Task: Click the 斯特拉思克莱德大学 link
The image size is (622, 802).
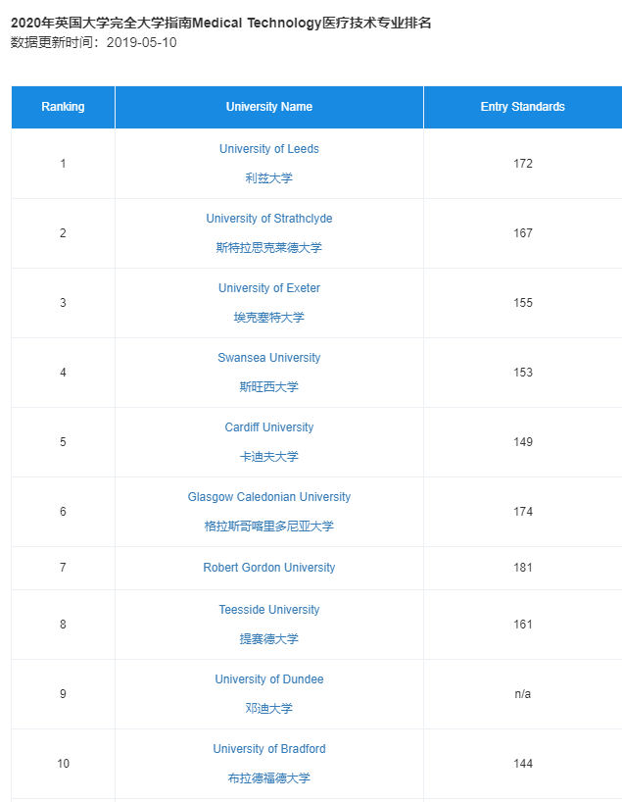Action: (268, 248)
